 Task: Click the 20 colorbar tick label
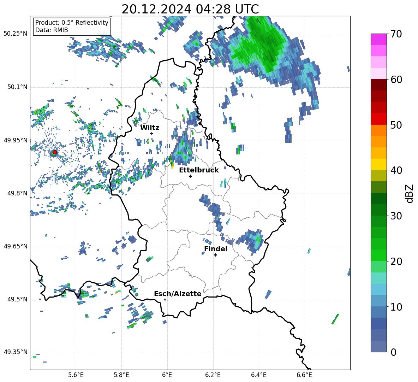[396, 261]
